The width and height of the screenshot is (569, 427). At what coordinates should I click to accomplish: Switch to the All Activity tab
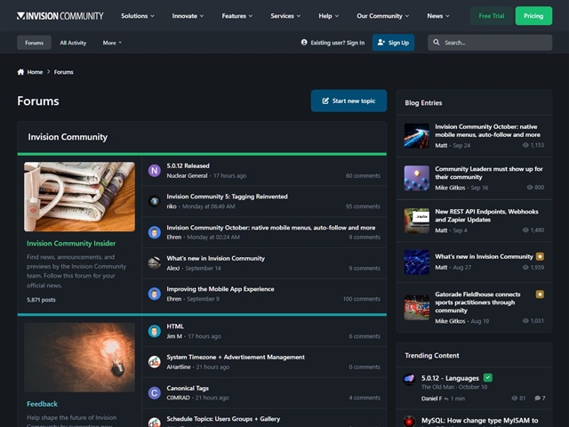coord(73,43)
